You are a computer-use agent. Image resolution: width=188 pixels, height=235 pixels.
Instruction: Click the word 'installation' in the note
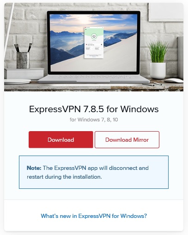point(87,177)
